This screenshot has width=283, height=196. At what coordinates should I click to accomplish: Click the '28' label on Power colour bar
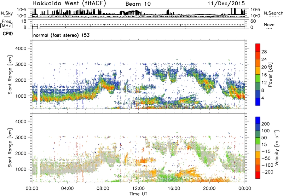pos(264,52)
